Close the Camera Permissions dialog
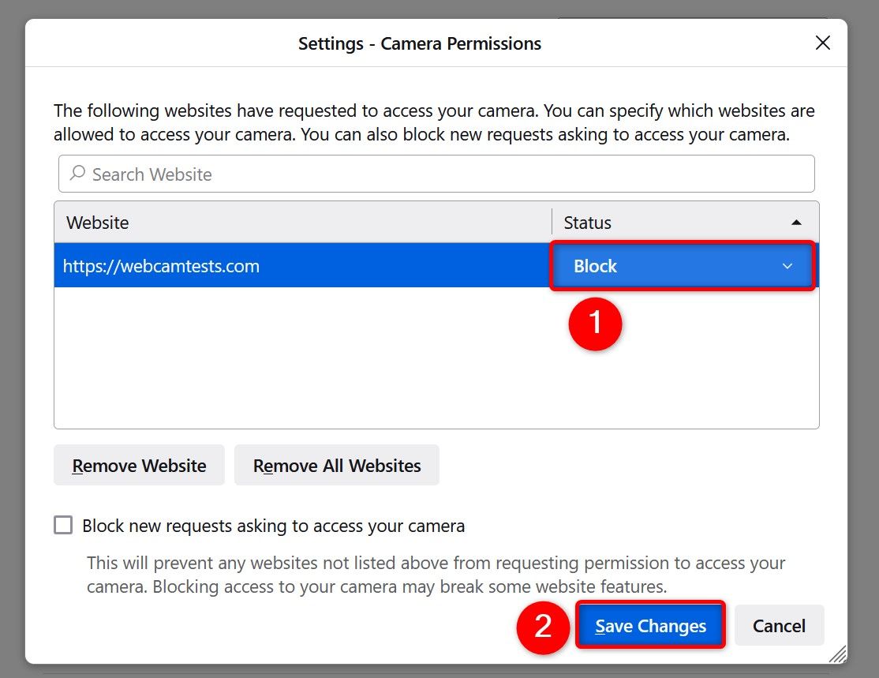This screenshot has height=678, width=879. pos(823,43)
